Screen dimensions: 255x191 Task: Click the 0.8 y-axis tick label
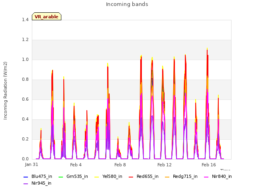click(25, 80)
